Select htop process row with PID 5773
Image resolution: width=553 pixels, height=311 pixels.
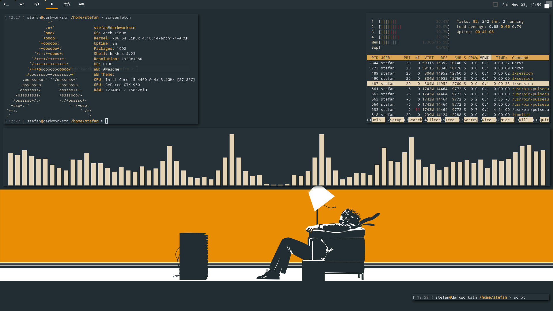(458, 68)
